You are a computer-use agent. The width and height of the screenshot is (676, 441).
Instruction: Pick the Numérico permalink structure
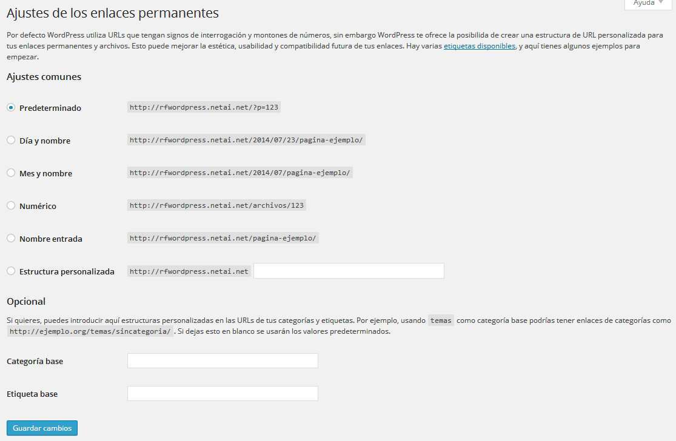(x=11, y=206)
